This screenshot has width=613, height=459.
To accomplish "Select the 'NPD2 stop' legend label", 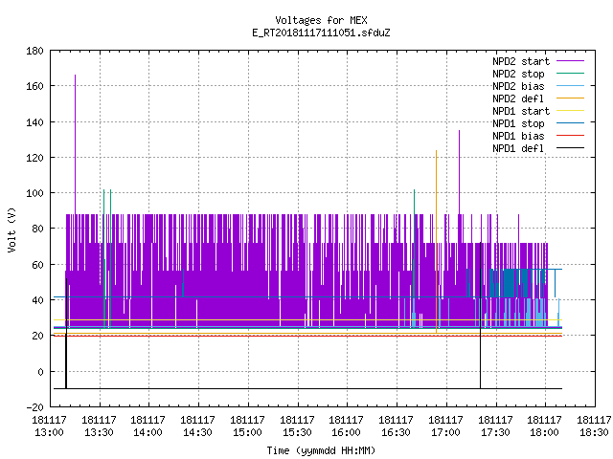I will (518, 74).
